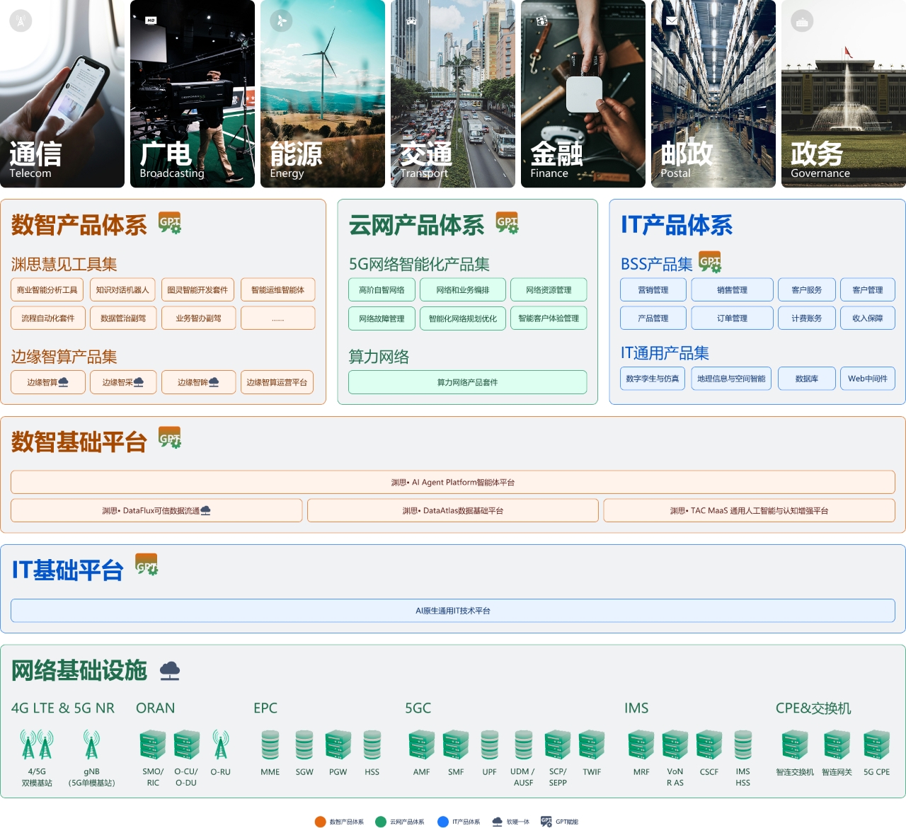Click the cloud icon next to 网络基础设施
Viewport: 906px width, 828px height.
(x=170, y=670)
